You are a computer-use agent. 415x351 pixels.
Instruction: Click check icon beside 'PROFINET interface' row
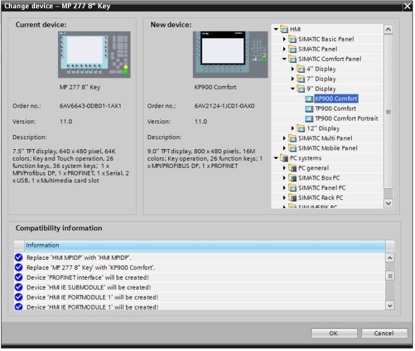(19, 278)
